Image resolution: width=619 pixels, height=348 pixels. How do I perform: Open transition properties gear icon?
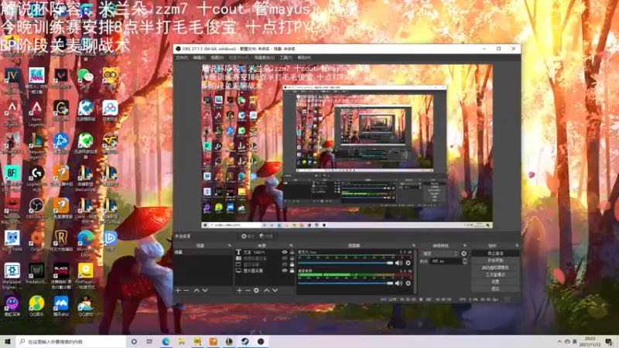pyautogui.click(x=463, y=254)
